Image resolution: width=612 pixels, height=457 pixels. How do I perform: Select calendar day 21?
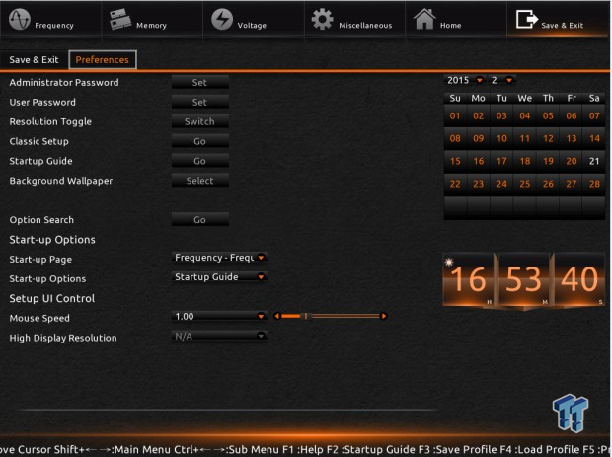point(594,161)
